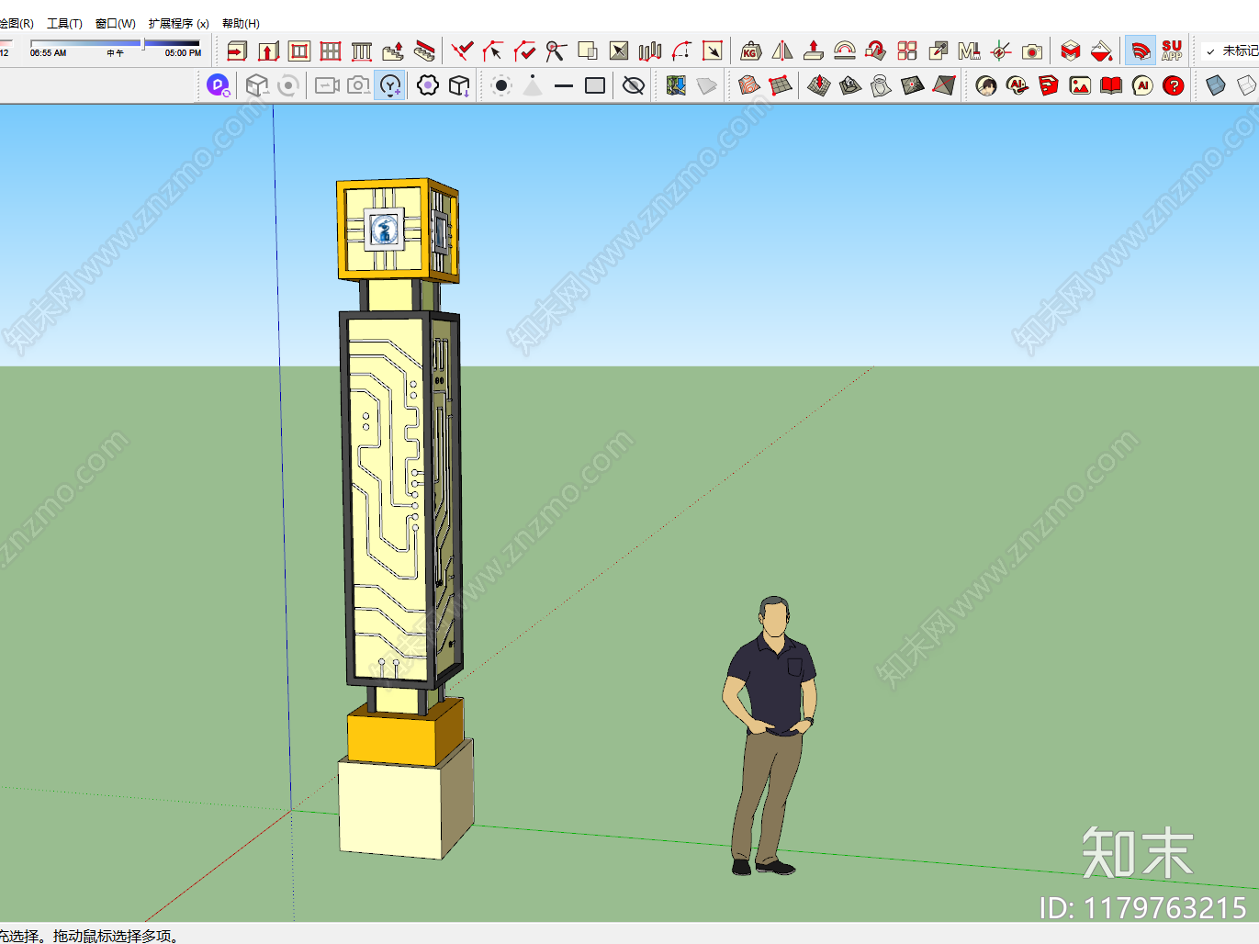Click the ML brush tool icon
The image size is (1259, 944).
[970, 51]
